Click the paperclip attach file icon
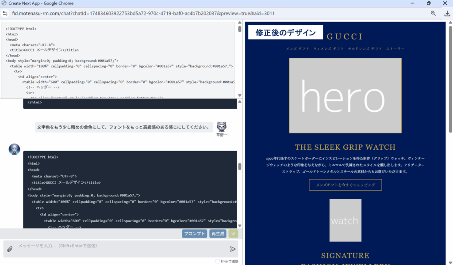Screen dimensions: 453x265 10,249
